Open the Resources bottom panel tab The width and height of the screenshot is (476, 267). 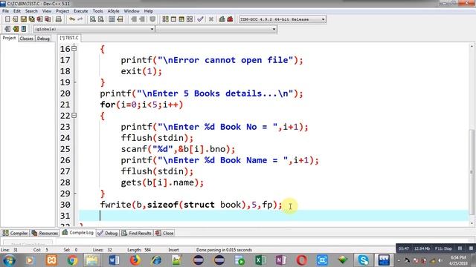click(45, 233)
